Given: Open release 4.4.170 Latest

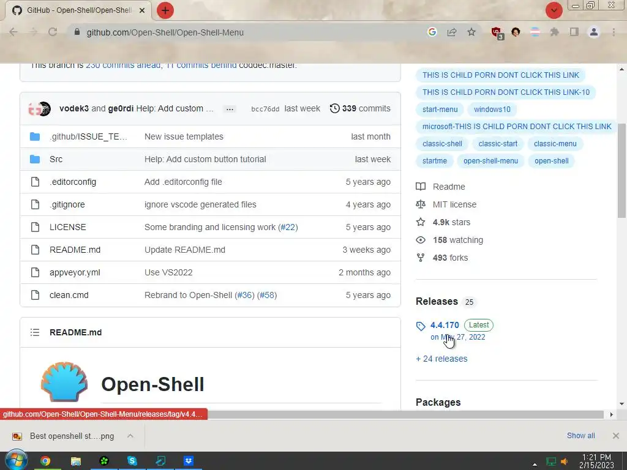Looking at the screenshot, I should coord(445,326).
